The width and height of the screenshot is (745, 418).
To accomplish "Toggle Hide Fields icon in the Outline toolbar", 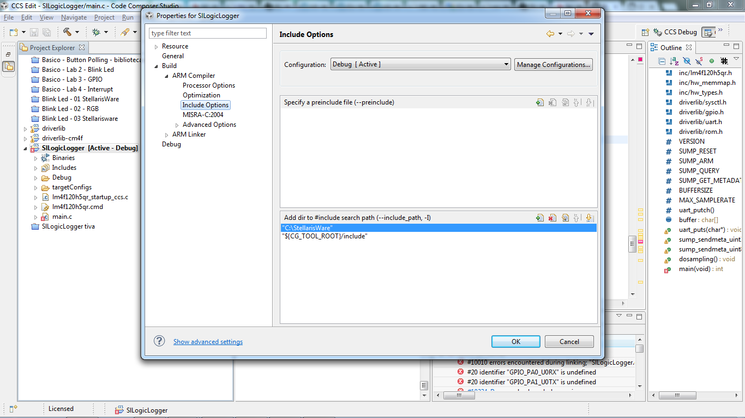I will click(687, 61).
